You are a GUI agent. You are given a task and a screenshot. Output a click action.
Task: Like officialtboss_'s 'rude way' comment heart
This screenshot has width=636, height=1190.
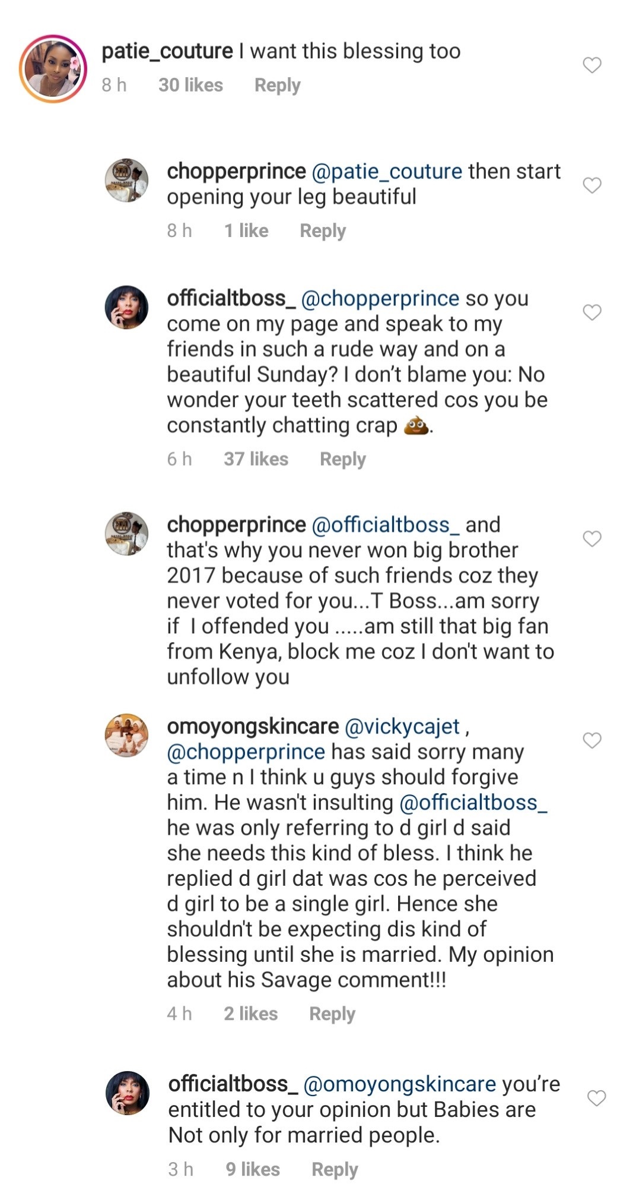pyautogui.click(x=592, y=313)
